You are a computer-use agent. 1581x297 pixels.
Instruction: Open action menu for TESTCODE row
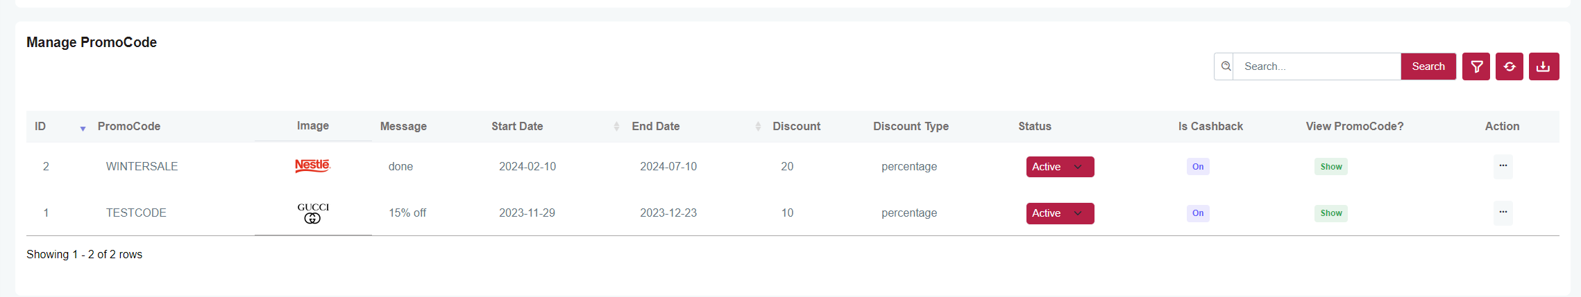coord(1503,213)
